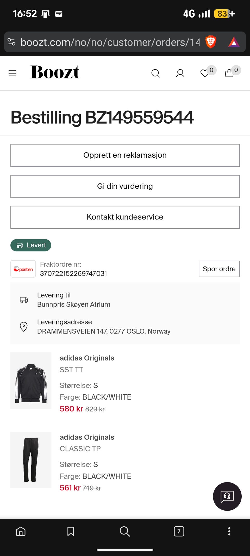250x556 pixels.
Task: Tap the Brave rewards triangle icon
Action: tap(234, 42)
